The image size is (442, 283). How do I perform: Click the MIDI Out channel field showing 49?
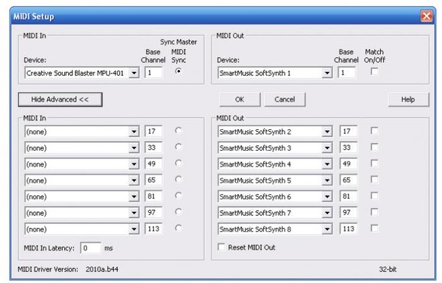click(348, 164)
